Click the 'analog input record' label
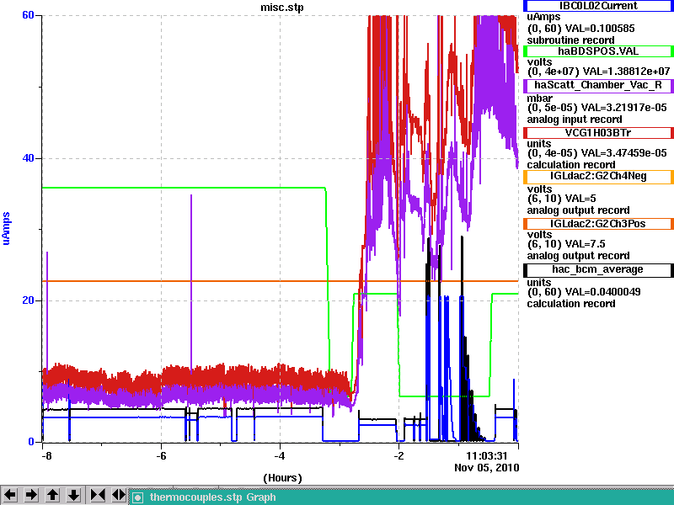The image size is (674, 505). click(x=575, y=120)
